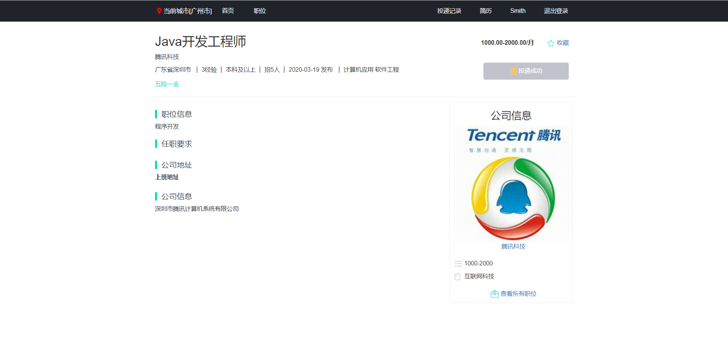The height and width of the screenshot is (342, 728).
Task: Click the 公司信息 heading in left column
Action: pyautogui.click(x=177, y=196)
